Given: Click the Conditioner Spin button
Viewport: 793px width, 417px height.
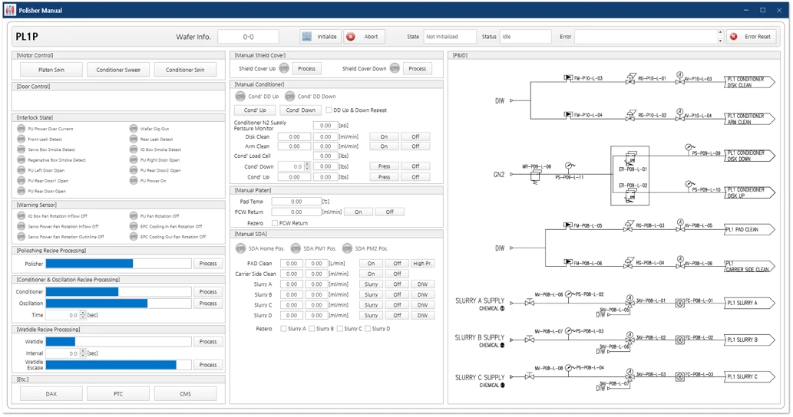Looking at the screenshot, I should (x=185, y=70).
